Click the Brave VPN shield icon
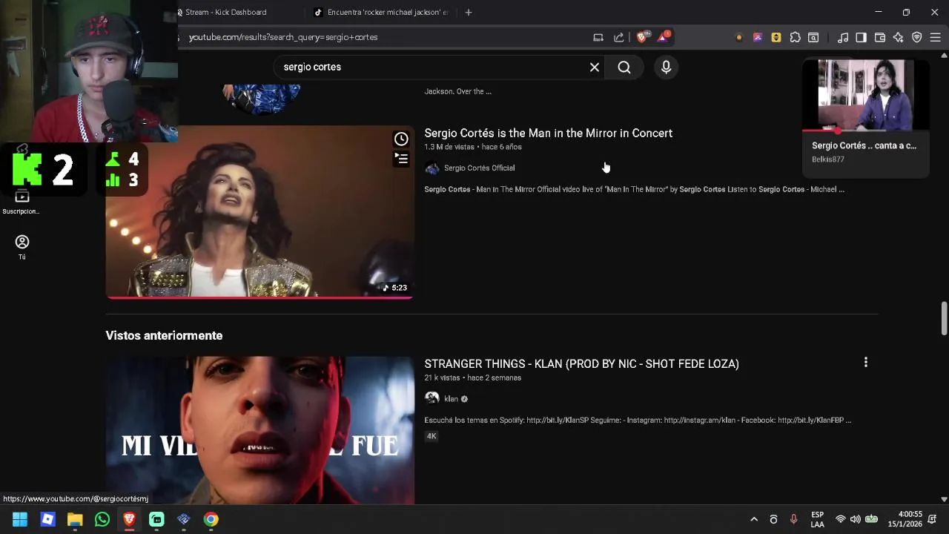 (x=917, y=37)
